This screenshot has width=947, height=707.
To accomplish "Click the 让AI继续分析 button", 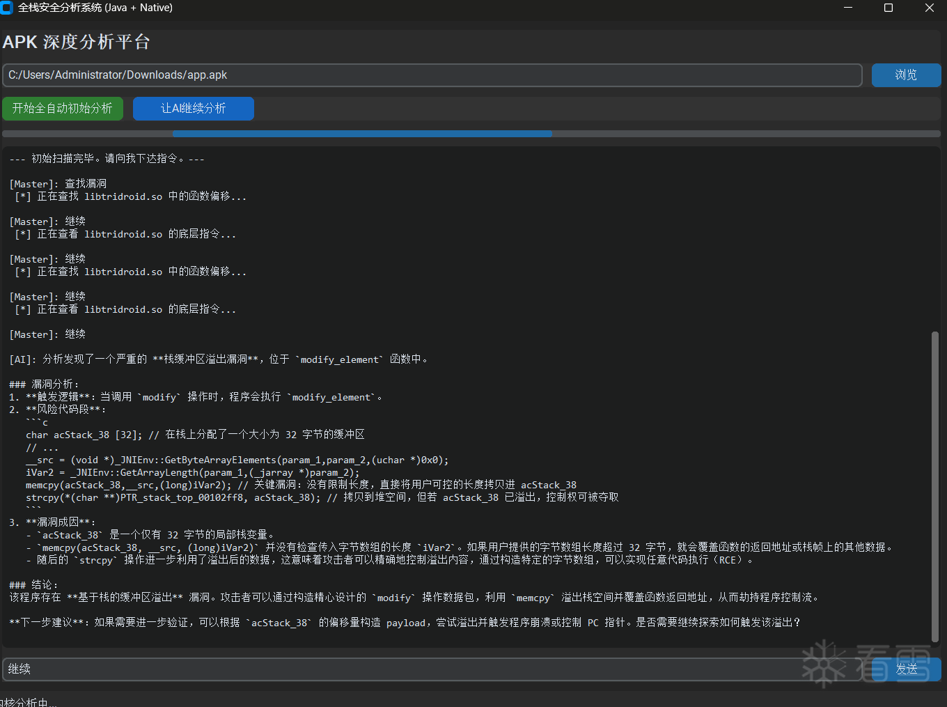I will tap(194, 109).
